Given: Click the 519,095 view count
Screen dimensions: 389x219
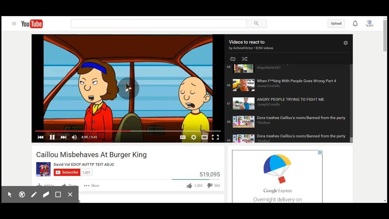Looking at the screenshot, I should coord(210,175).
